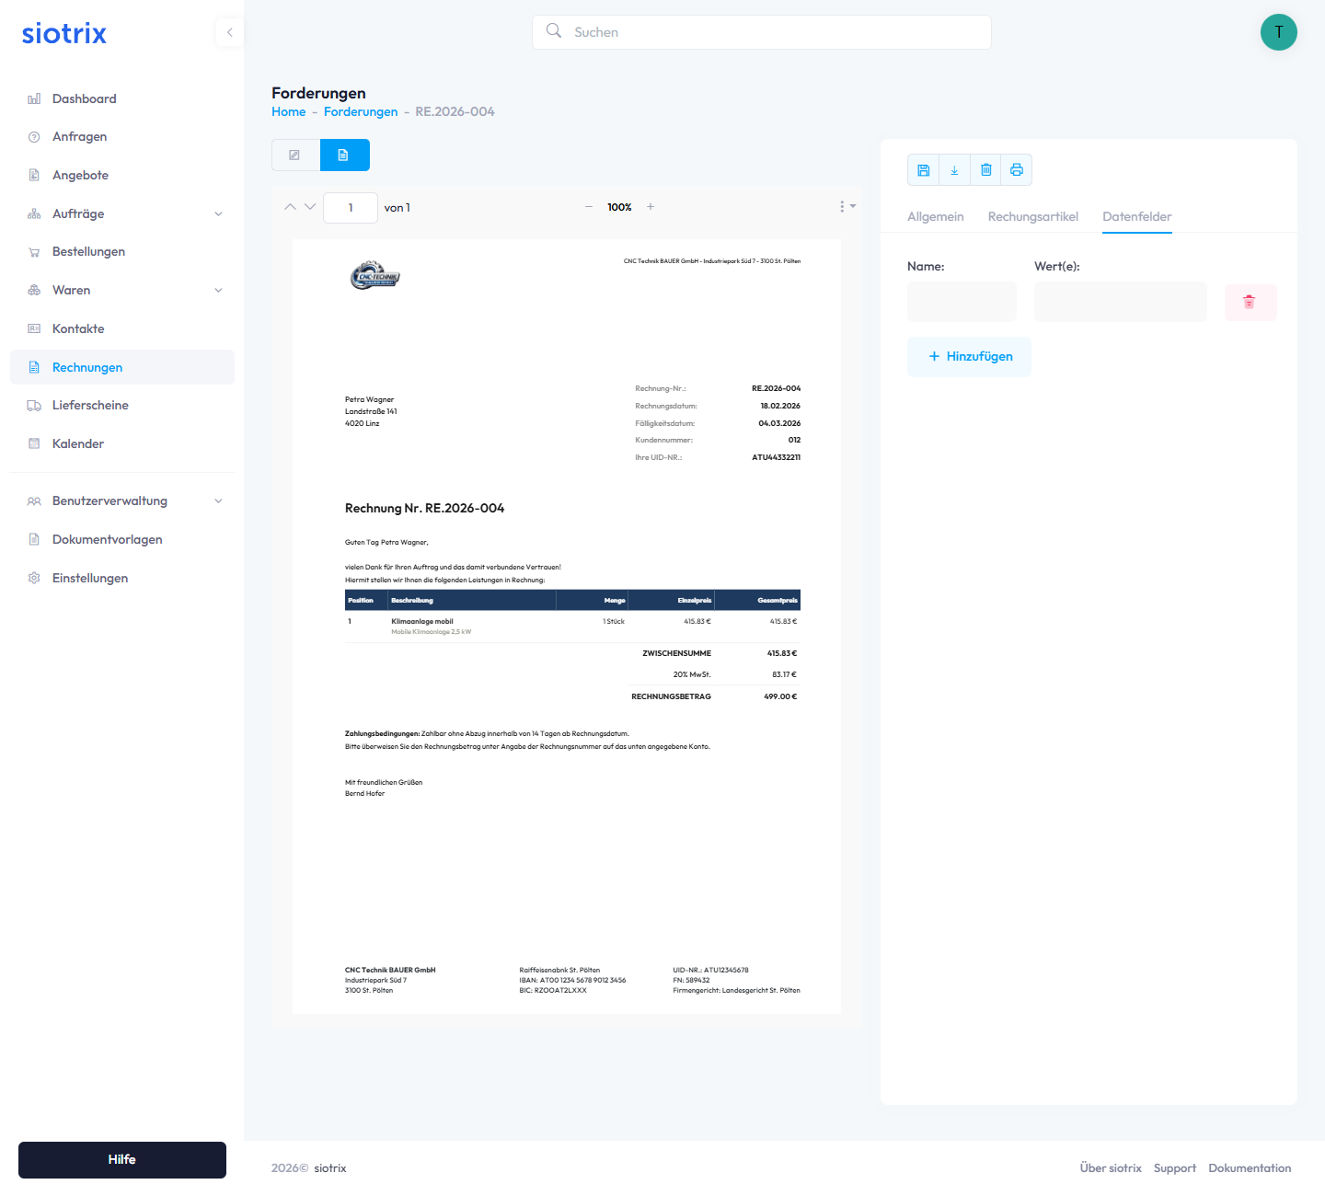Open the Allgemein tab
The height and width of the screenshot is (1196, 1325).
click(x=935, y=217)
